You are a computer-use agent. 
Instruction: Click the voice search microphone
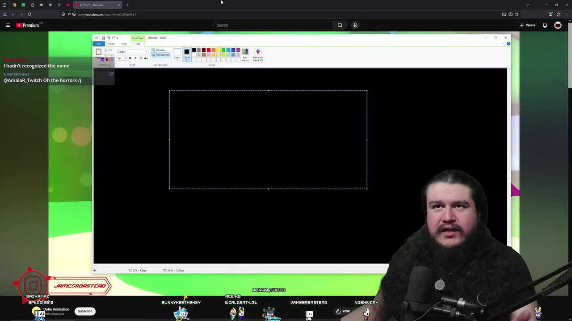pos(355,25)
